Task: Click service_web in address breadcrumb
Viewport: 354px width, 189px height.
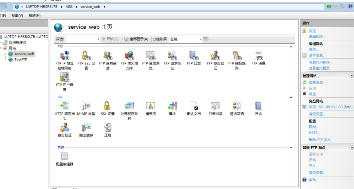Action: coord(90,7)
